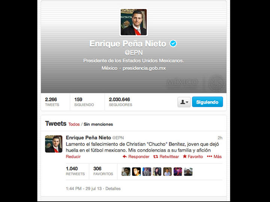The height and width of the screenshot is (202, 270).
Task: Click the blue verified badge icon
Action: [x=173, y=43]
